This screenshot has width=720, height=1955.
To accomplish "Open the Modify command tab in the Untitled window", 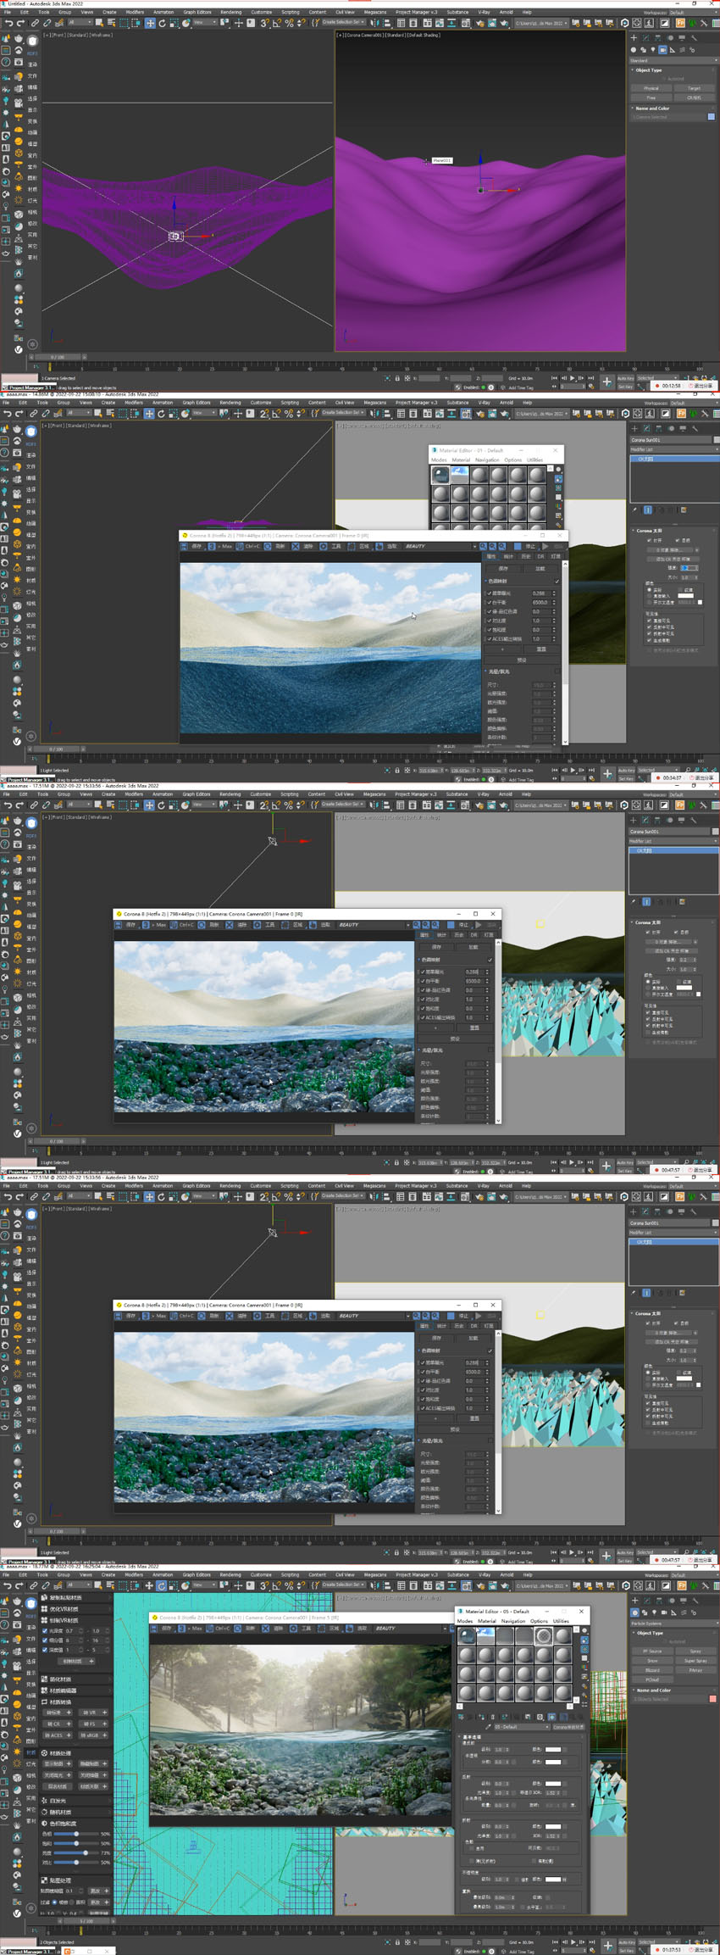I will tap(646, 37).
